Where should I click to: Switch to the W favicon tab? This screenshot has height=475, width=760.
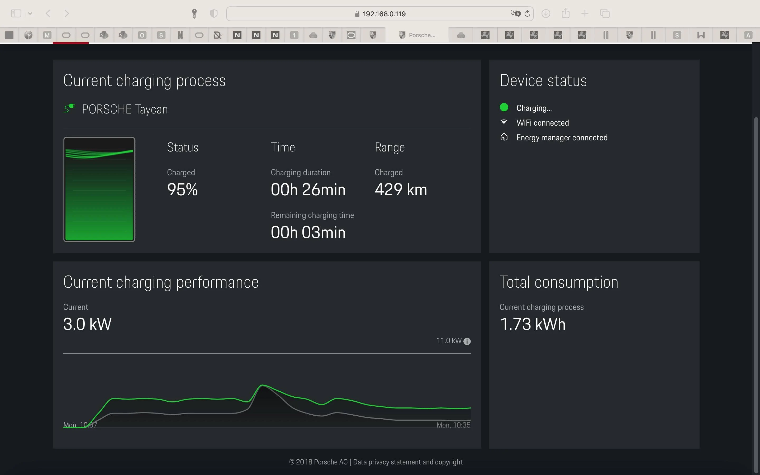tap(701, 35)
